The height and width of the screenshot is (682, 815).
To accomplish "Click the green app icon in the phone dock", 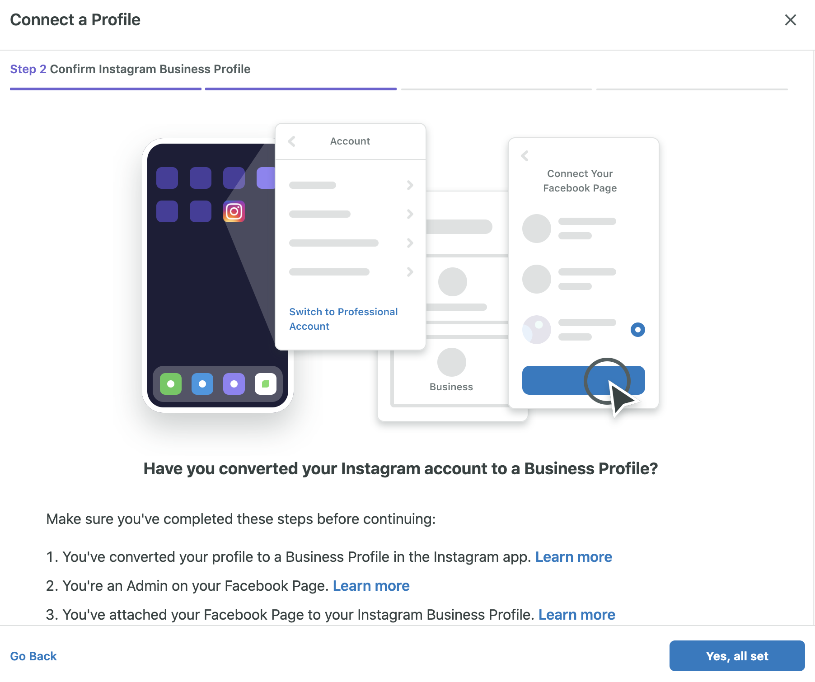I will 170,384.
